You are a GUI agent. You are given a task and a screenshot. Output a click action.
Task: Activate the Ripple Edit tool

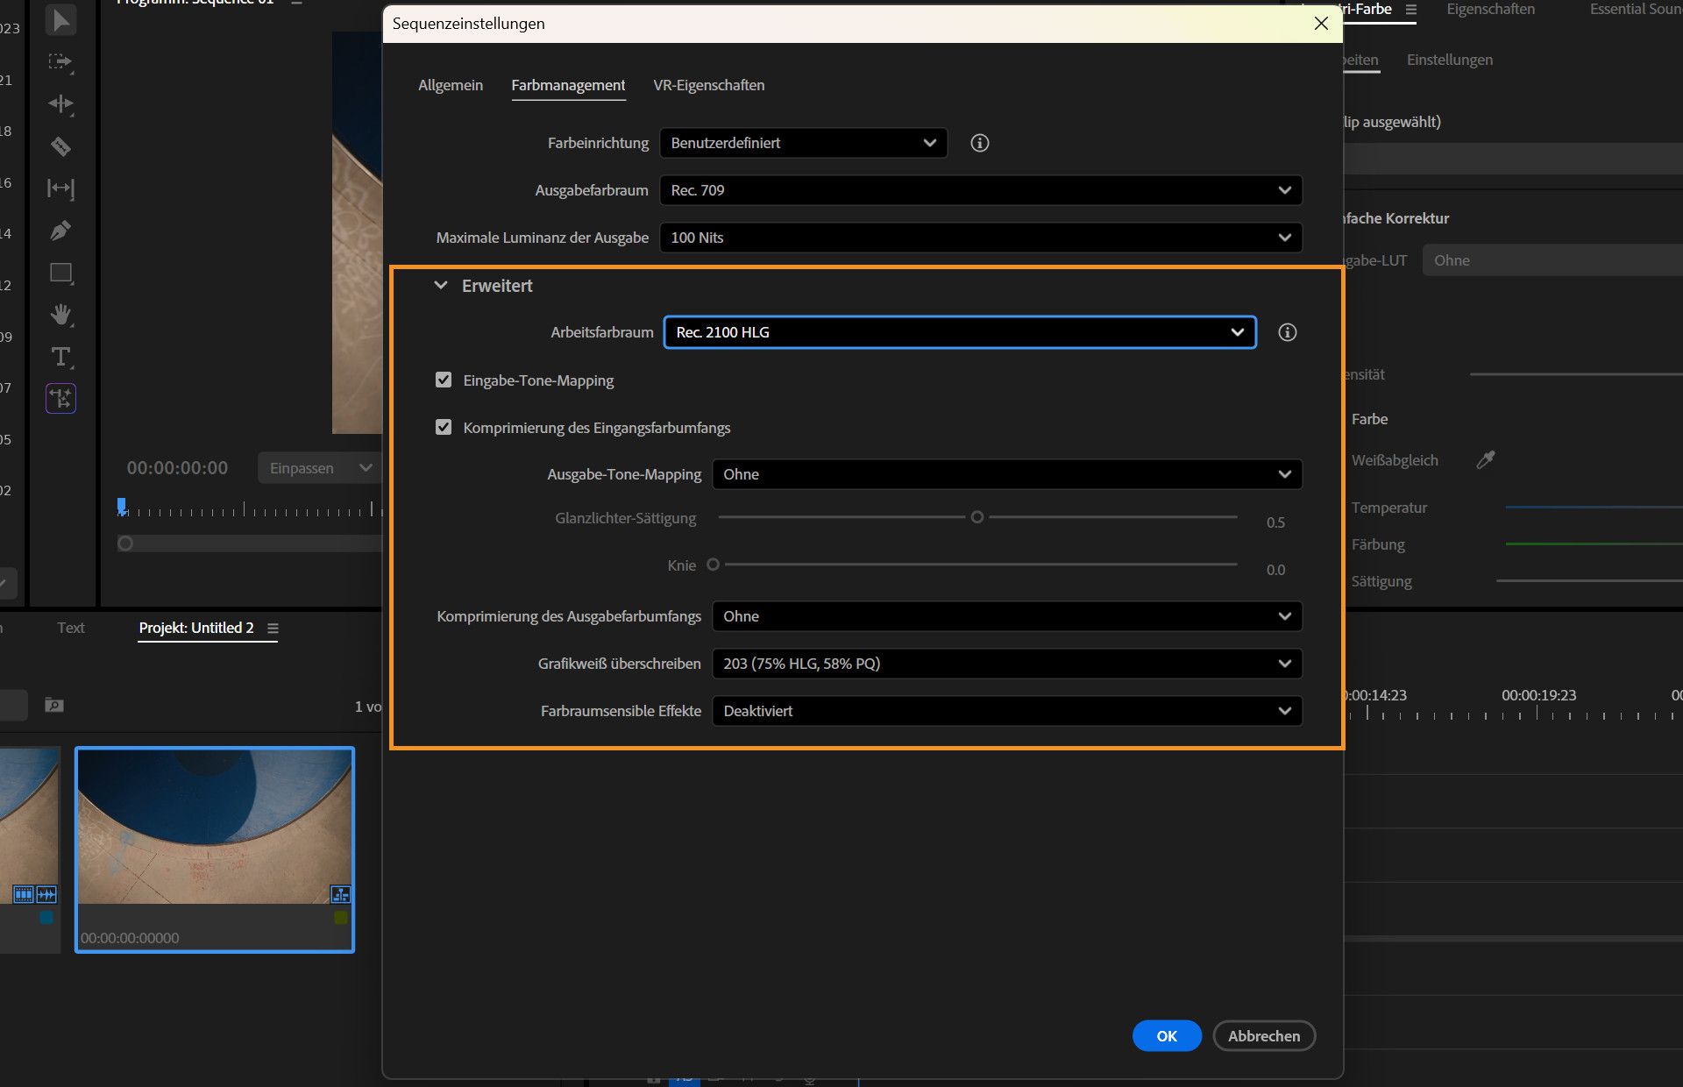click(x=61, y=103)
